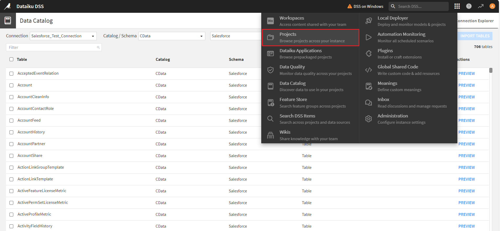This screenshot has height=231, width=500.
Task: Open the Salesforce schema dropdown
Action: (x=235, y=36)
